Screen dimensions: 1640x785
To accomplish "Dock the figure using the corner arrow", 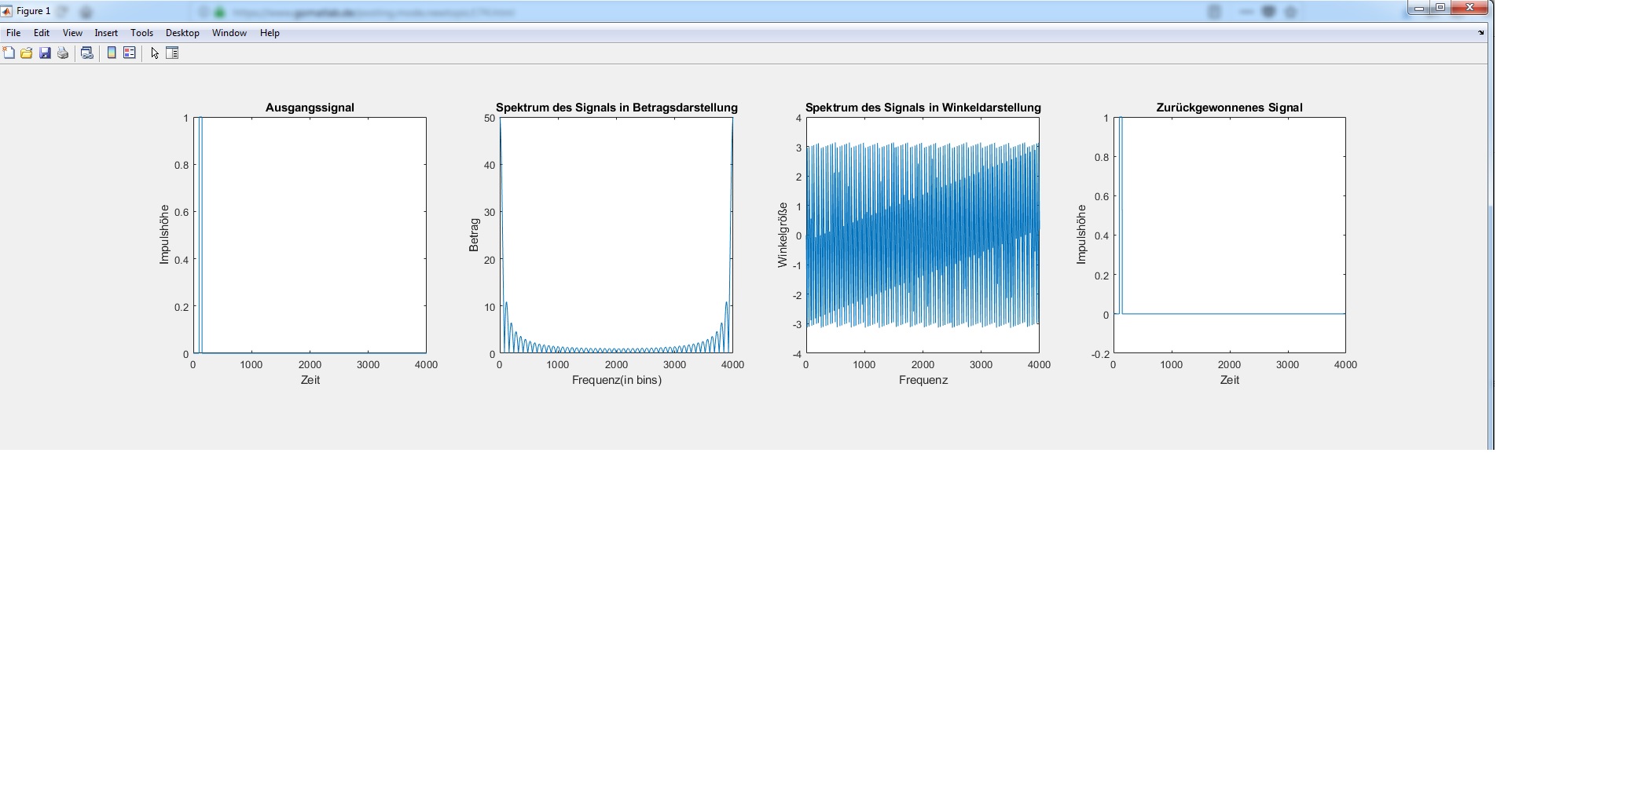I will pos(1481,33).
